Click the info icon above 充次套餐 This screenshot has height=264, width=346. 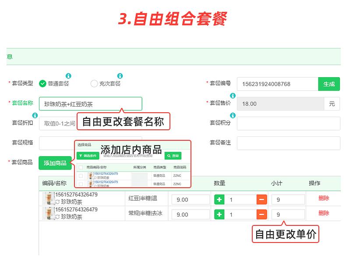pyautogui.click(x=120, y=76)
